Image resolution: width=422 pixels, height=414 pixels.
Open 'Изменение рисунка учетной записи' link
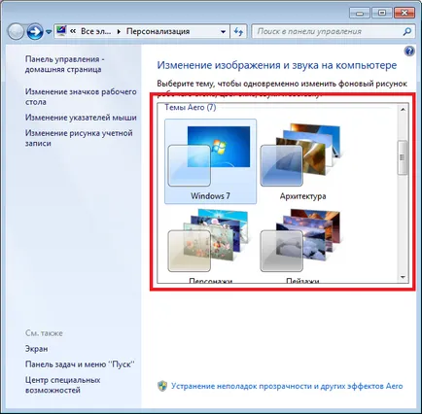click(x=79, y=138)
